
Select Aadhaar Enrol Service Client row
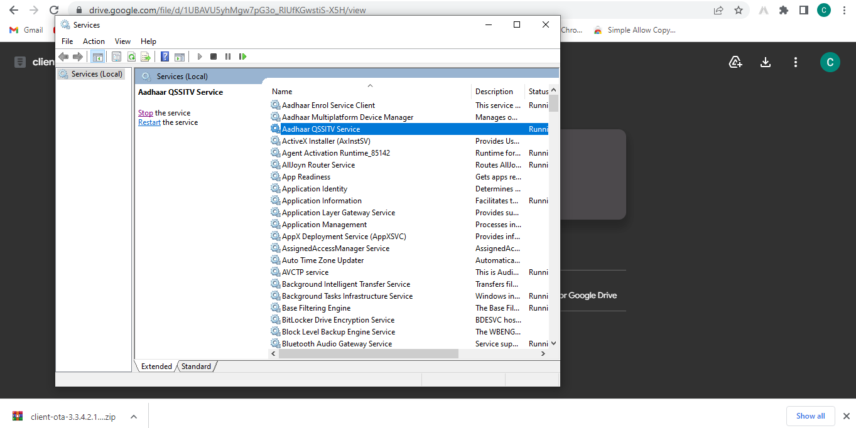(x=409, y=105)
